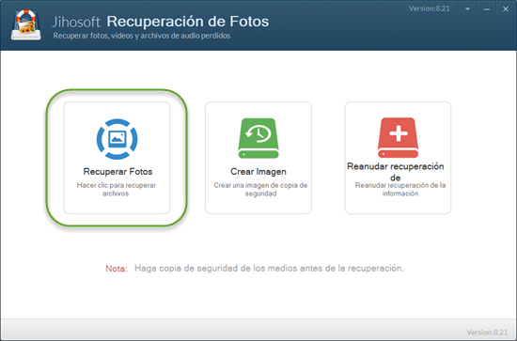This screenshot has height=341, width=517.
Task: Minimize the Jihosoft window
Action: [x=487, y=8]
